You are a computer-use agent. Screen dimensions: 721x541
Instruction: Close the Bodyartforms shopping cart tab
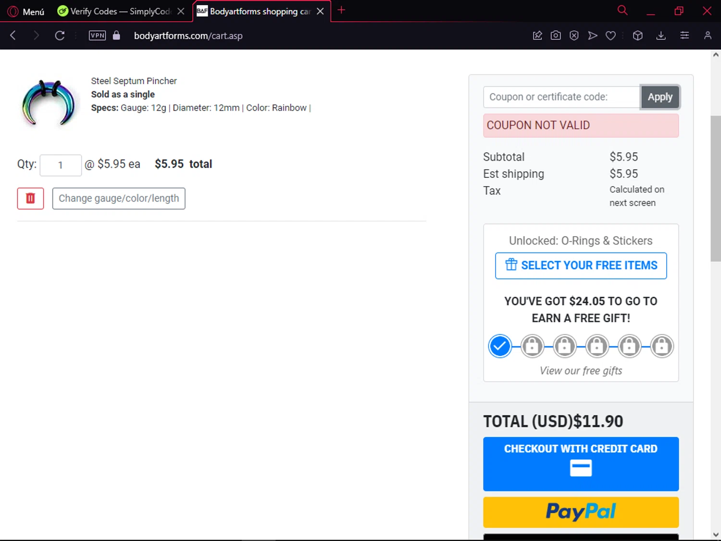point(320,11)
